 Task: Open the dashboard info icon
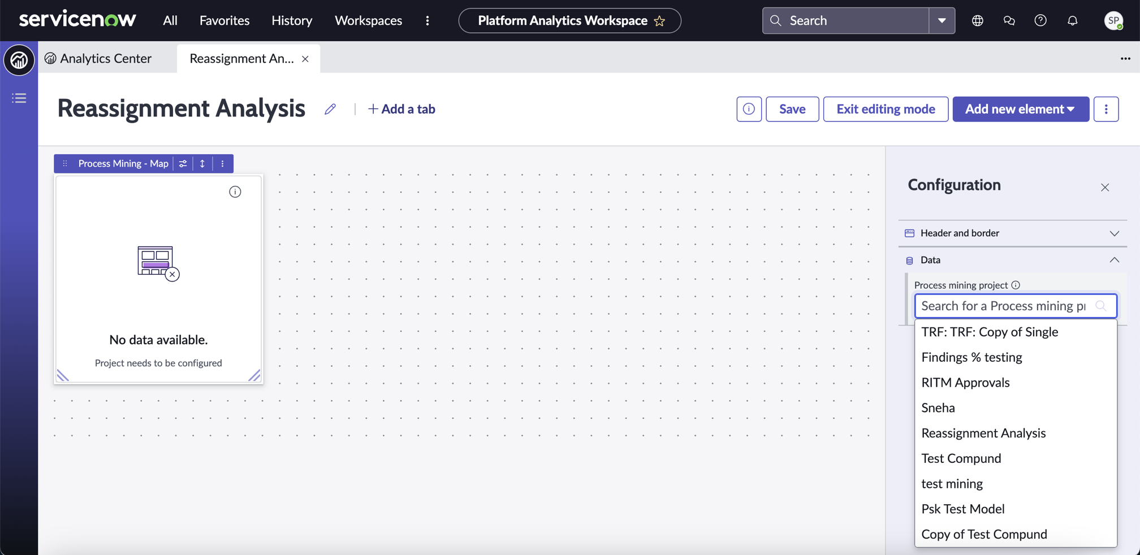(749, 109)
